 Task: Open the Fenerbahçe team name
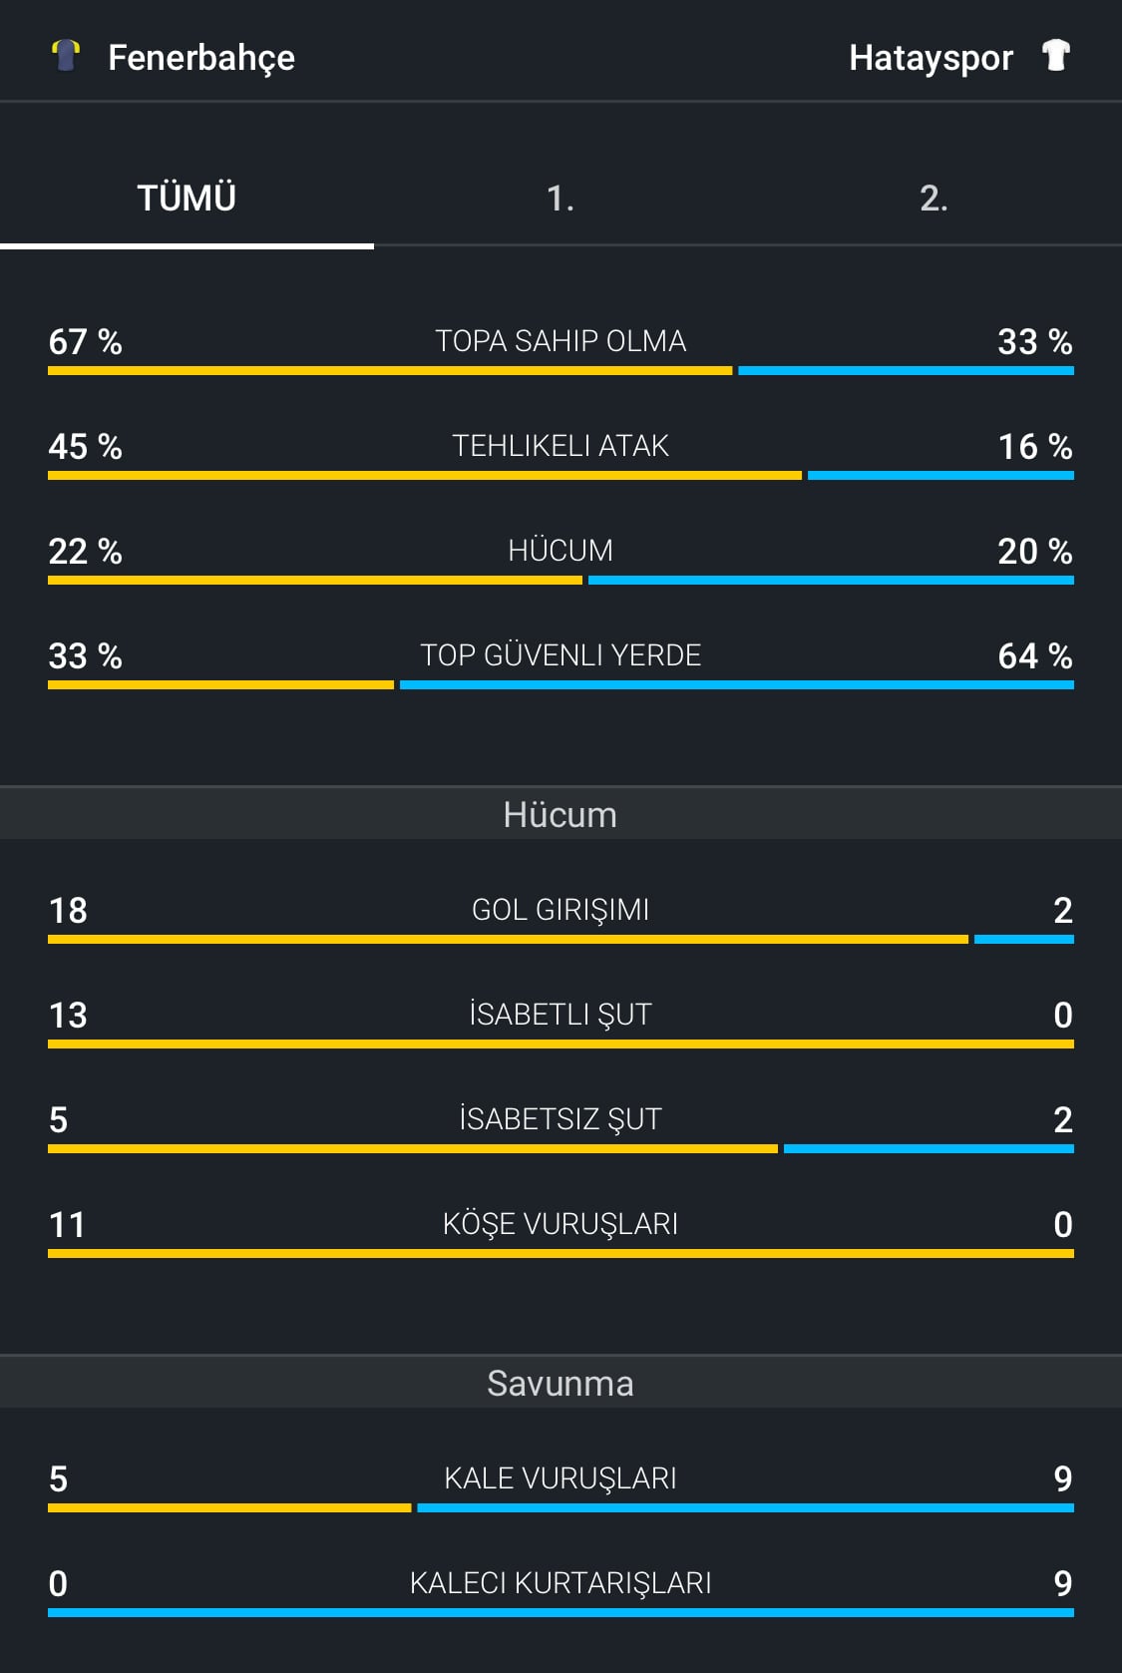pyautogui.click(x=201, y=58)
